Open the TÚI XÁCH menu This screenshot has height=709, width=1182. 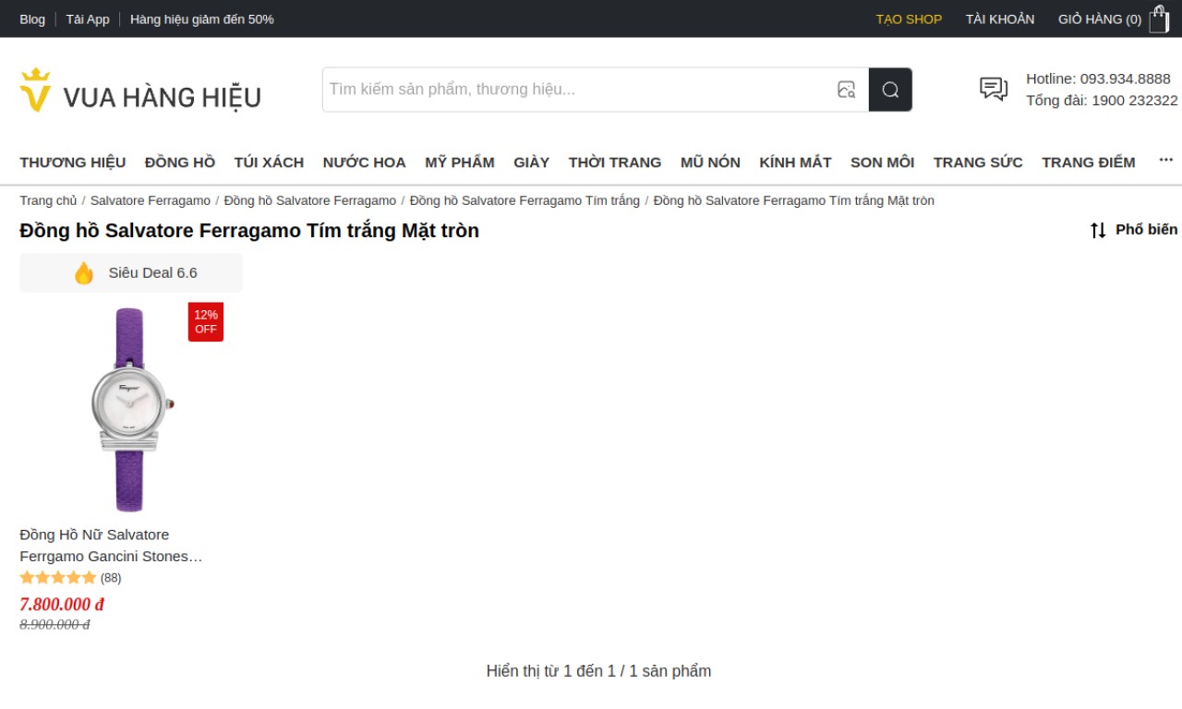pos(269,162)
